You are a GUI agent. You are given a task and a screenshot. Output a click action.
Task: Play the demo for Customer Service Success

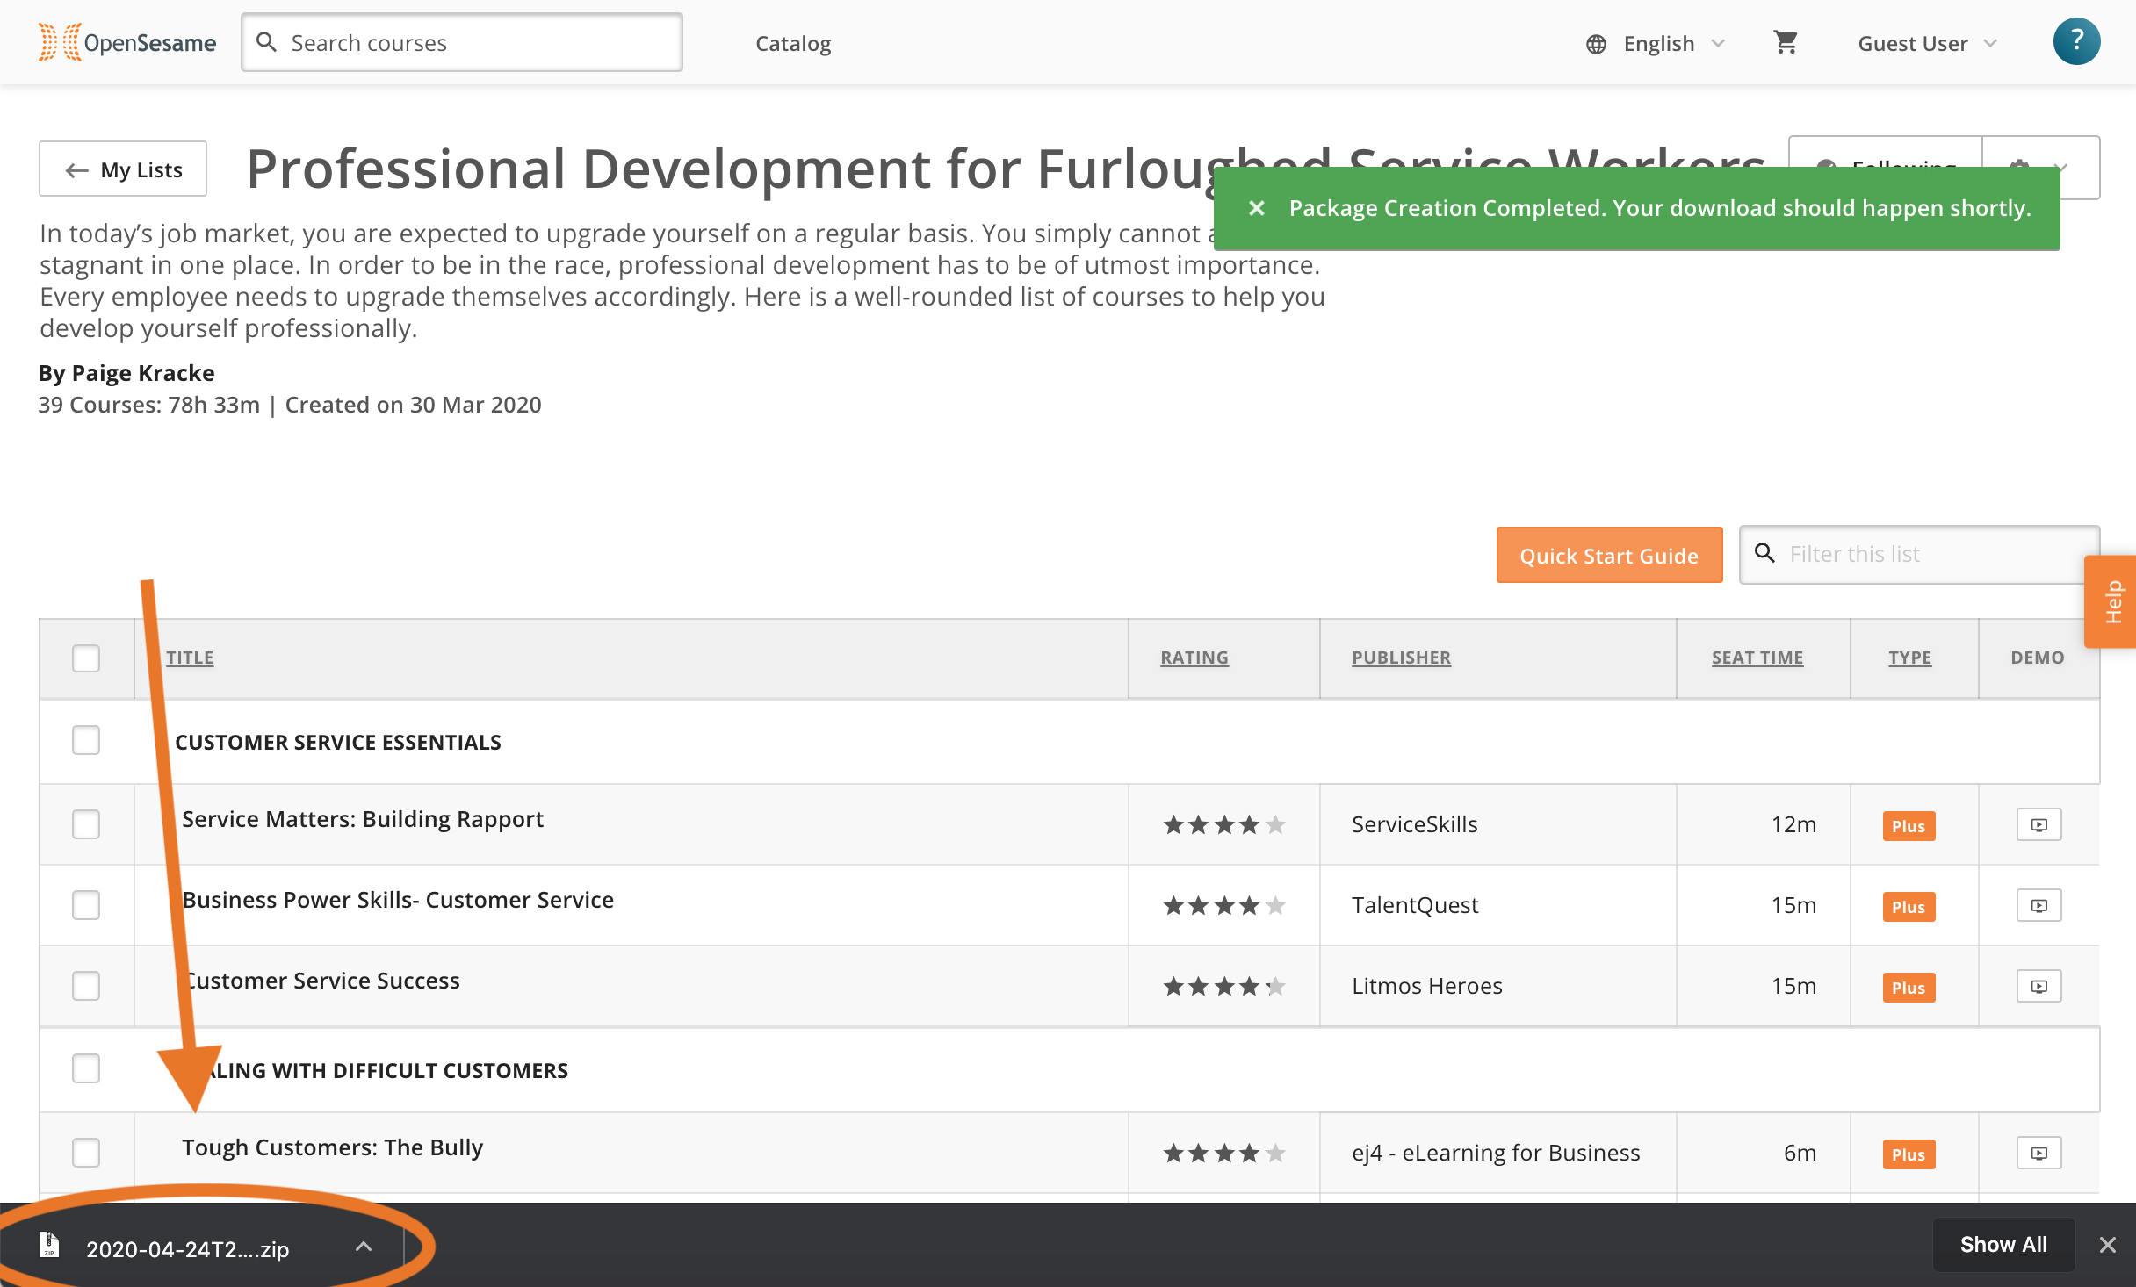[x=2039, y=986]
